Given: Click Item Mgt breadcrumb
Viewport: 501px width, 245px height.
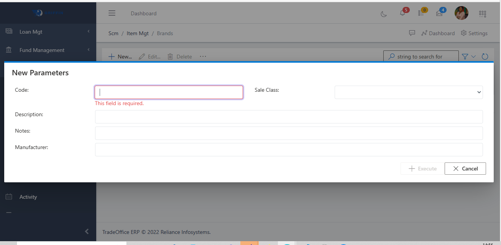Looking at the screenshot, I should (138, 33).
